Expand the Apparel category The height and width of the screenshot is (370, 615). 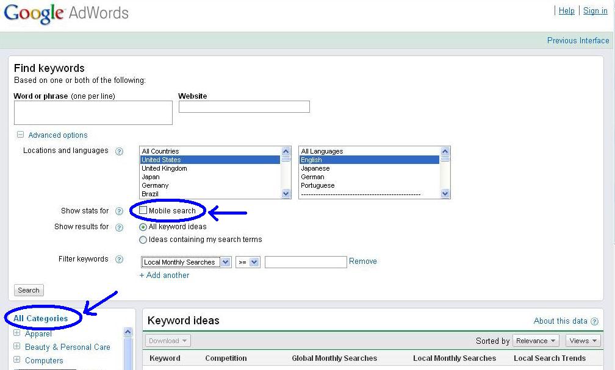(17, 333)
